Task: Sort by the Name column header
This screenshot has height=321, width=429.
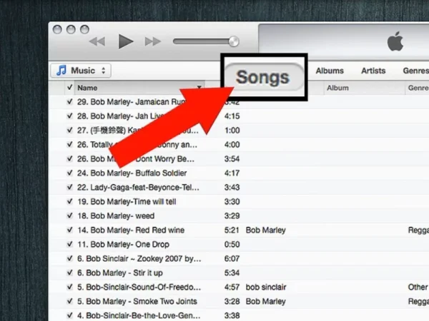Action: [x=139, y=88]
